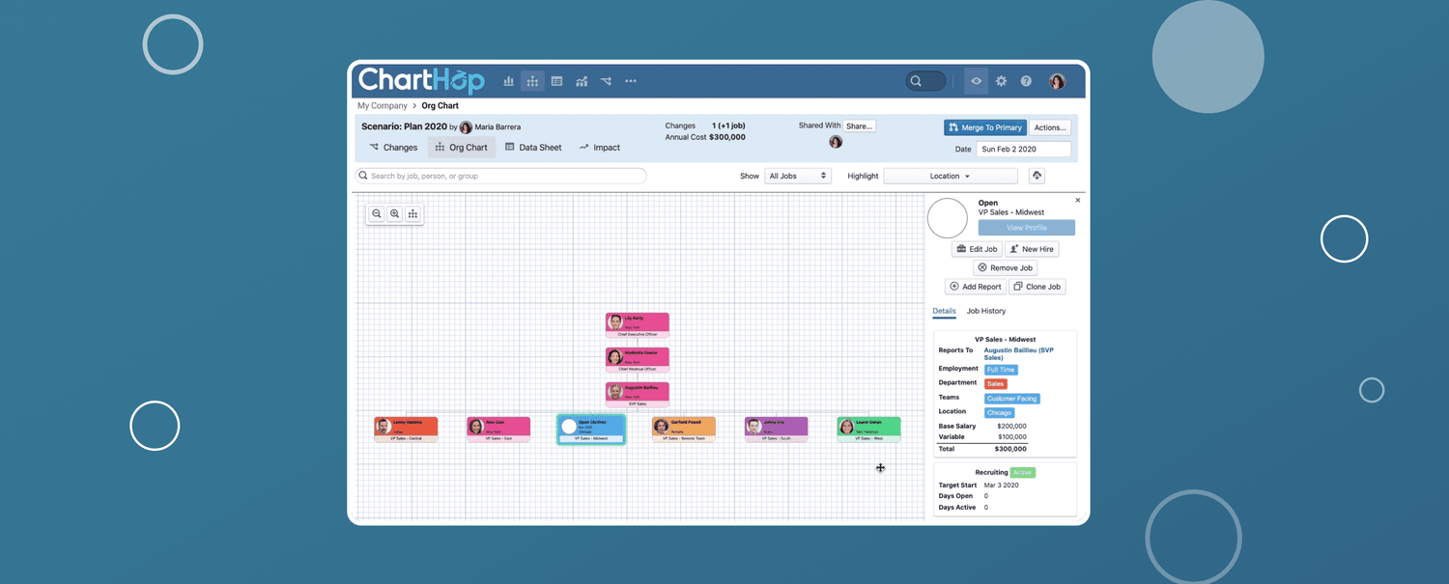Open the help question mark icon
The width and height of the screenshot is (1449, 584).
point(1026,82)
